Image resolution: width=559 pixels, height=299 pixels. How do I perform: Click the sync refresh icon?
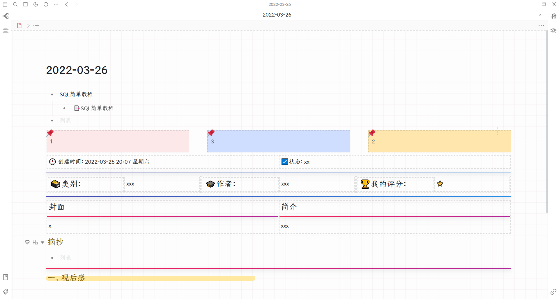click(46, 4)
